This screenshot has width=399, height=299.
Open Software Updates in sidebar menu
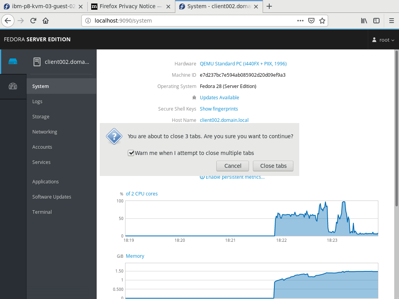pos(52,197)
